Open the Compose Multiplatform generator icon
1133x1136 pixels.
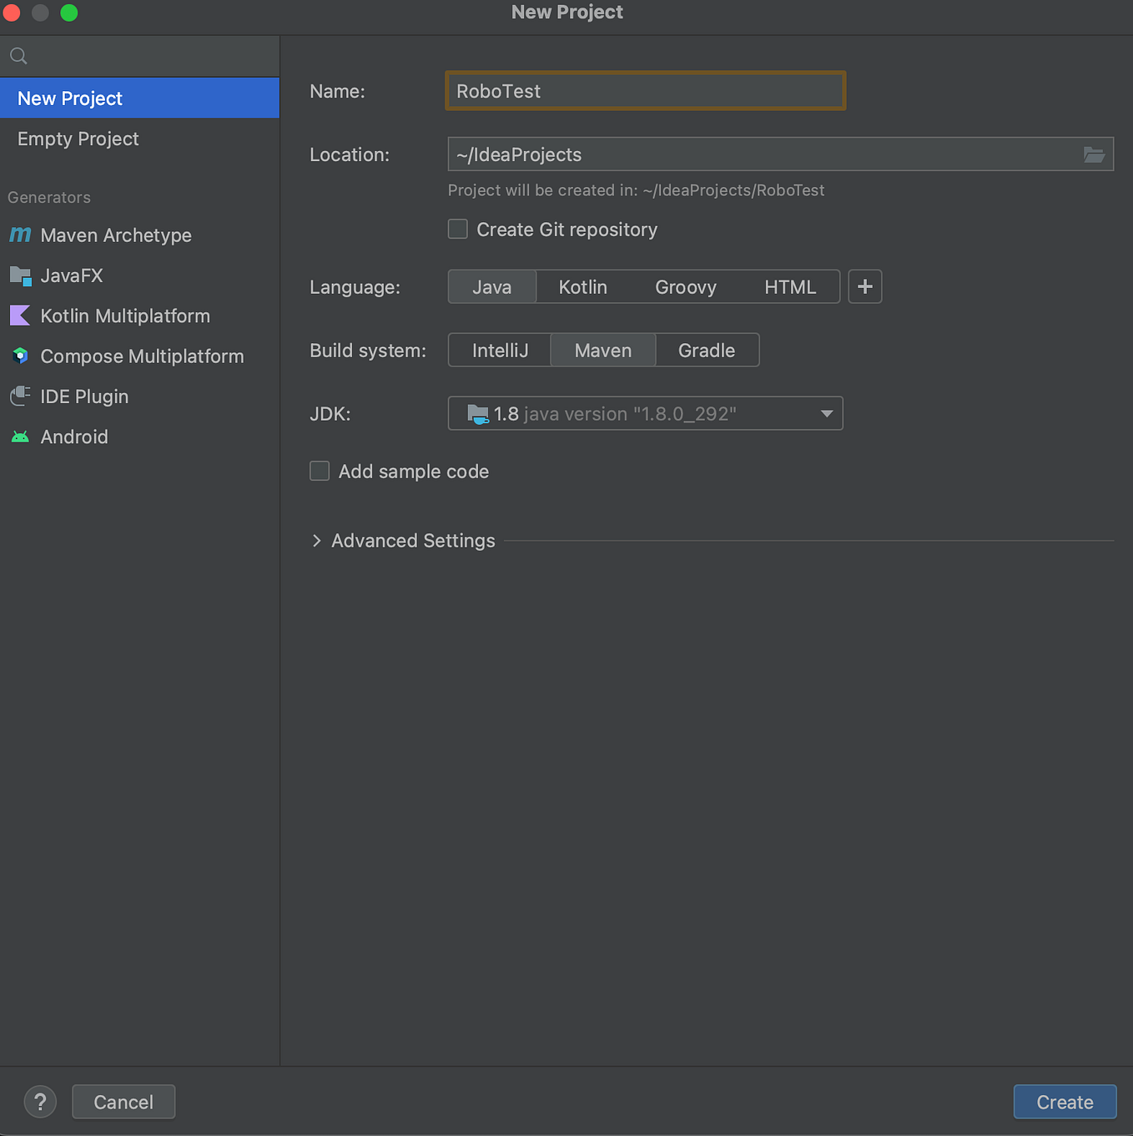[19, 356]
